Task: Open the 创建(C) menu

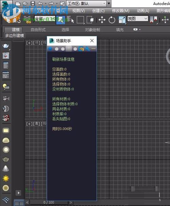Action: pos(98,11)
